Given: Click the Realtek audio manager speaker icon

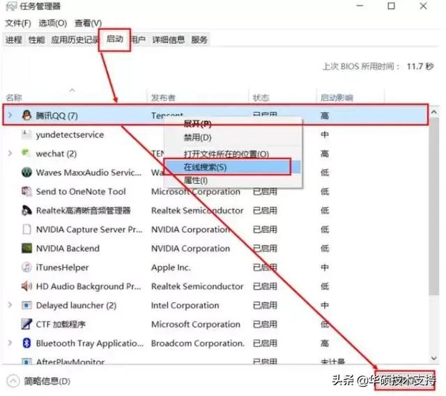Looking at the screenshot, I should pyautogui.click(x=26, y=210).
